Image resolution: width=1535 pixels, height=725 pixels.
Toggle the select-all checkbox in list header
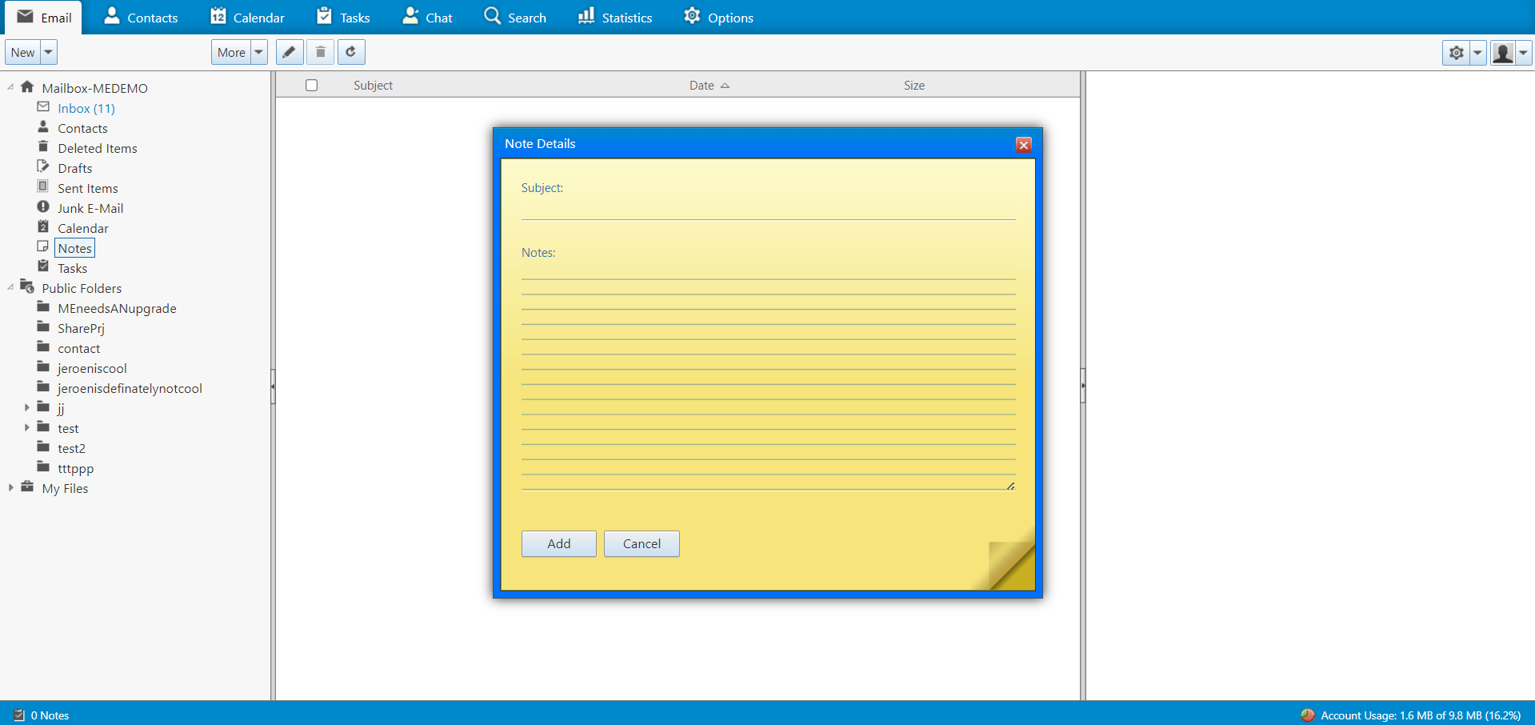pyautogui.click(x=312, y=86)
